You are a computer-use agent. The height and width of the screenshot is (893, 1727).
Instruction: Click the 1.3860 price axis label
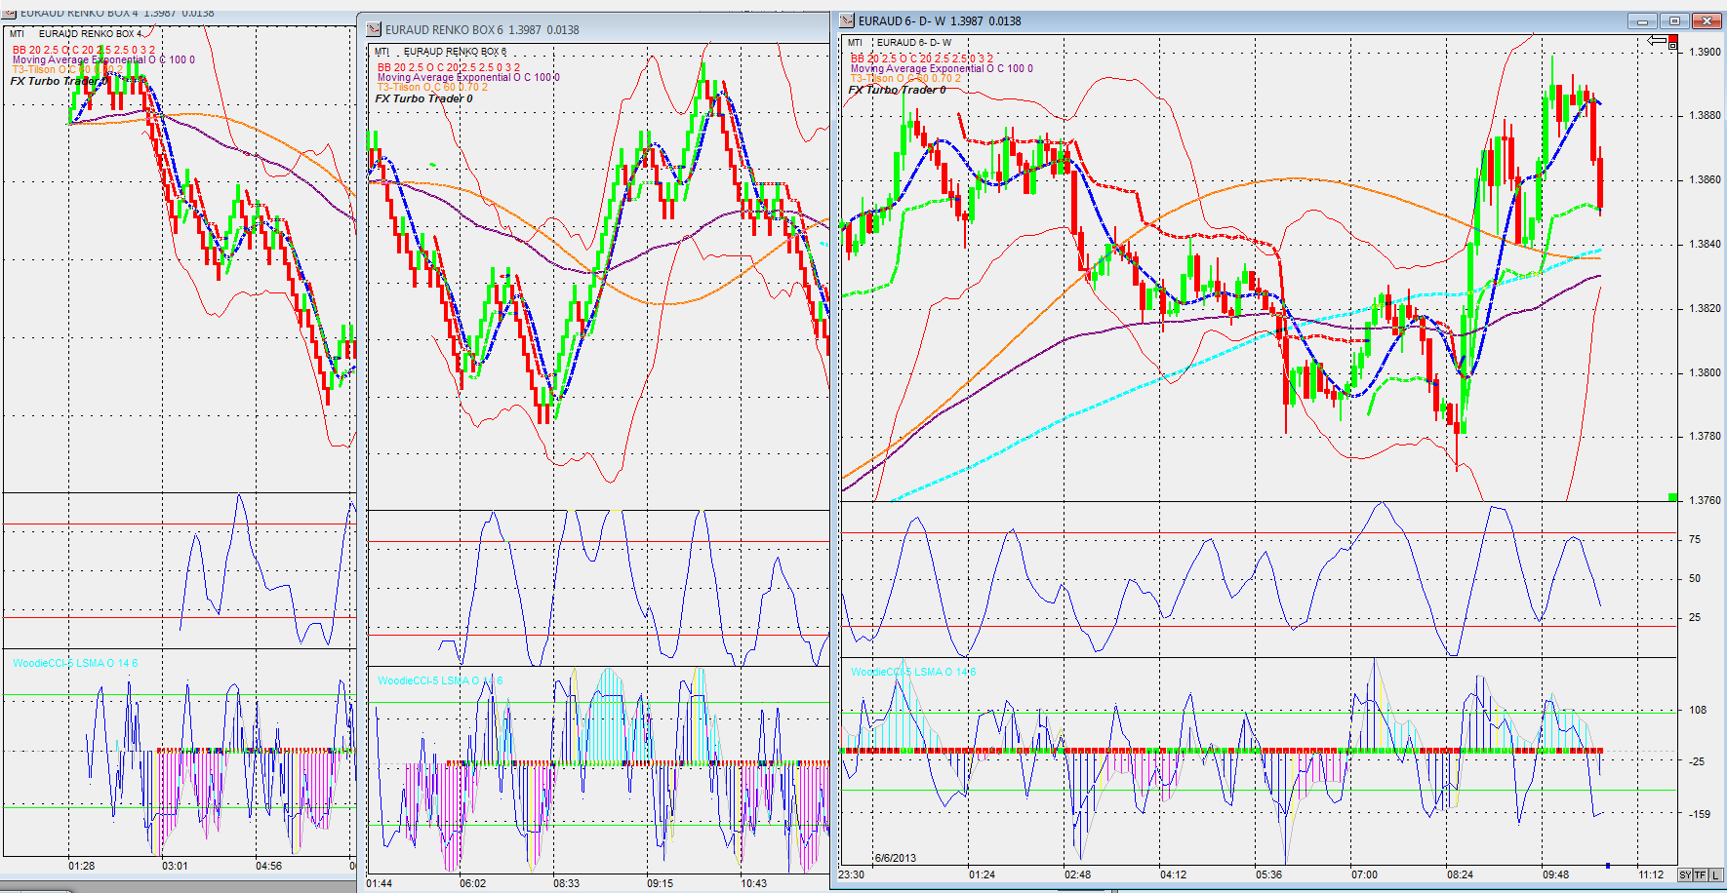point(1706,180)
